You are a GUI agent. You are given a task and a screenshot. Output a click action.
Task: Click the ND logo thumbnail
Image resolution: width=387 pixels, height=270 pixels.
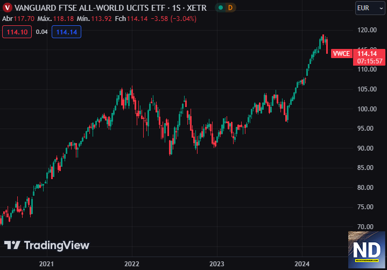click(367, 250)
